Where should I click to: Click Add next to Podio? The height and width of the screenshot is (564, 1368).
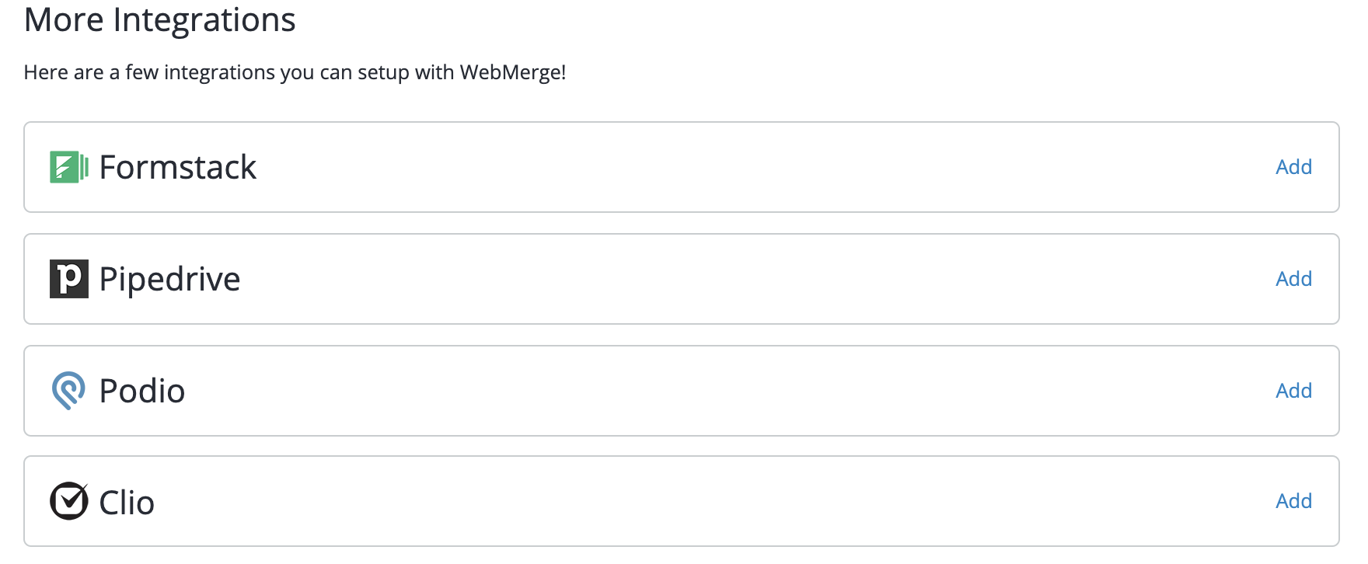[1293, 390]
